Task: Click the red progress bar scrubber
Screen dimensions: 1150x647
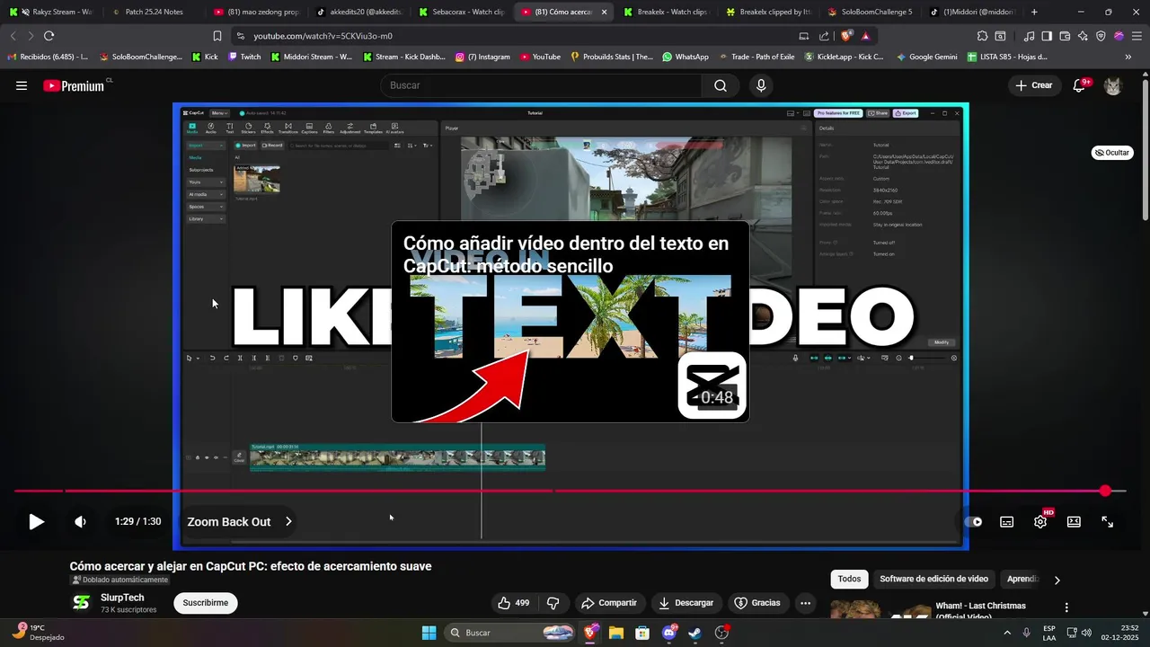Action: coord(1105,491)
